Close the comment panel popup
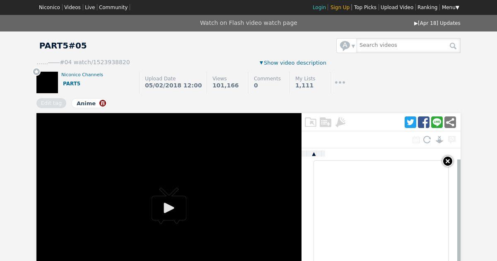 tap(448, 161)
